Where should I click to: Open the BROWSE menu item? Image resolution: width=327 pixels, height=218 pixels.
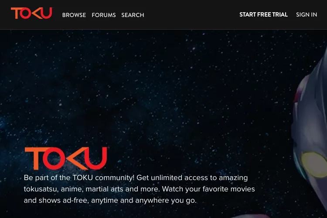74,15
